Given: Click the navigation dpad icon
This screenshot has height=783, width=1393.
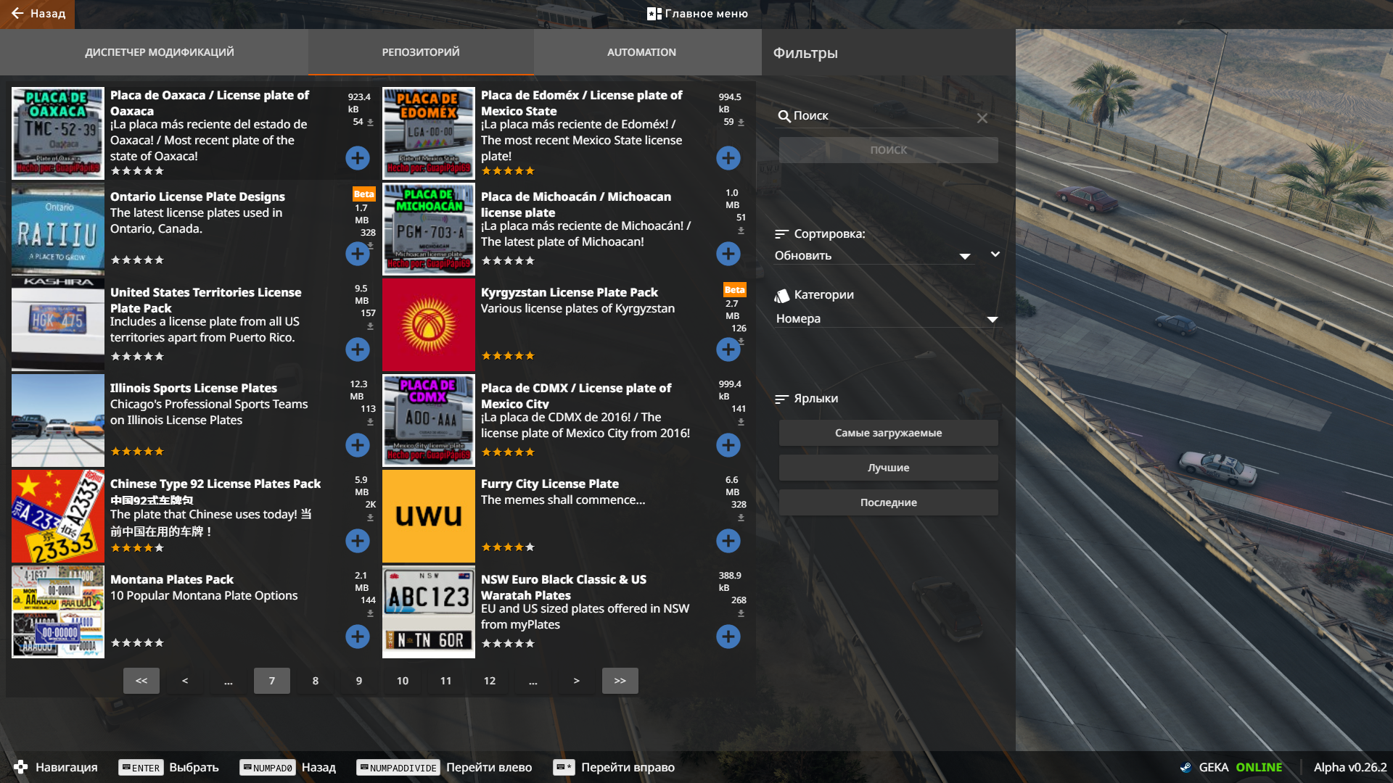Looking at the screenshot, I should point(20,767).
